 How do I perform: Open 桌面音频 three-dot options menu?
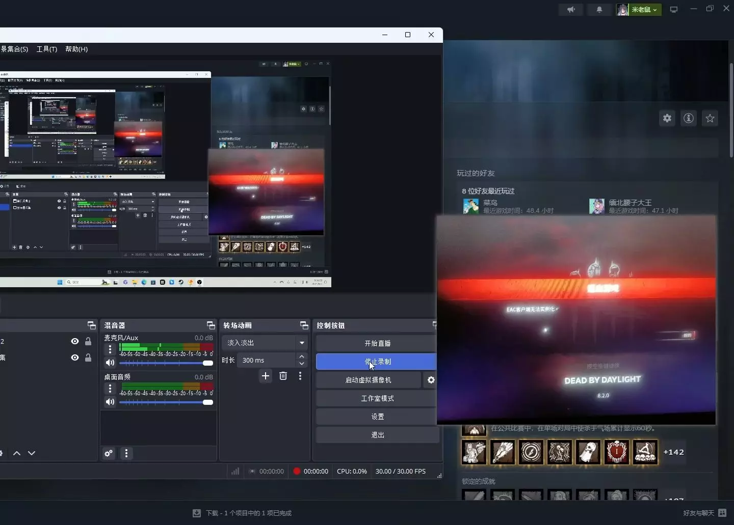(x=110, y=388)
